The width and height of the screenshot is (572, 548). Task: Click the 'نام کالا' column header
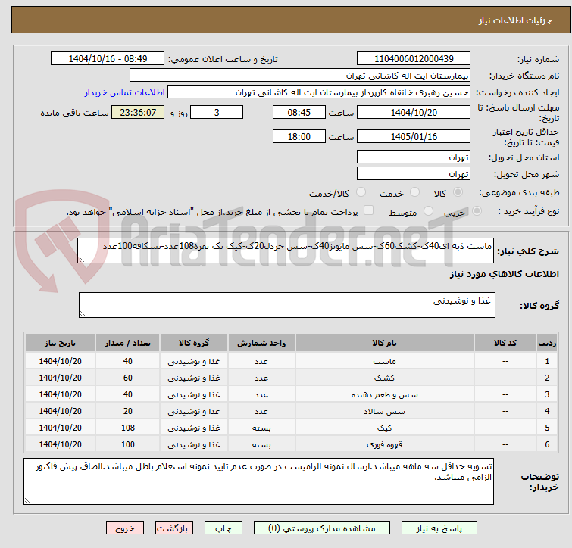[x=385, y=343]
